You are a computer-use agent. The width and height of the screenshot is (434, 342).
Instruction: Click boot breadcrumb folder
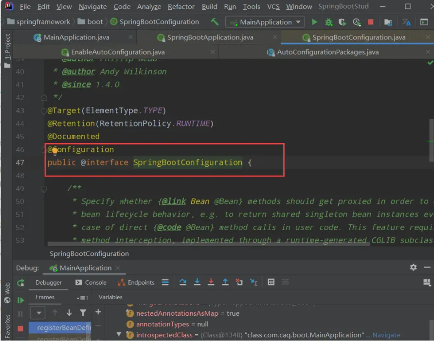(x=90, y=21)
